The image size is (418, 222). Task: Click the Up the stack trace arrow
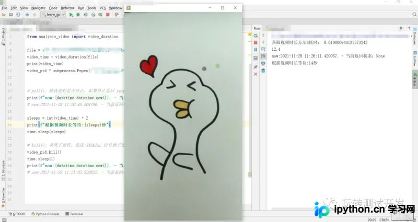263,36
